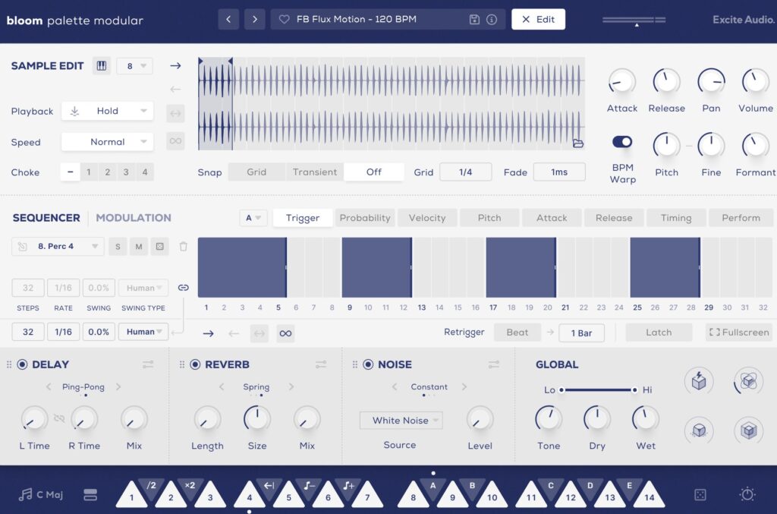
Task: Open the sample folder icon in waveform
Action: [577, 143]
